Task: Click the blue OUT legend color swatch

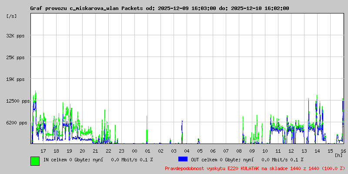Action: pos(183,159)
